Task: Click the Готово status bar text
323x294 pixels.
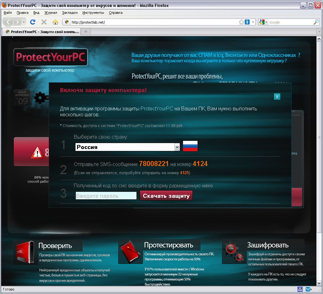Action: pos(8,289)
